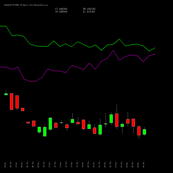Viewport: 173px width, 173px height.
Task: Click the 31 Oct date label
Action: 16,165
